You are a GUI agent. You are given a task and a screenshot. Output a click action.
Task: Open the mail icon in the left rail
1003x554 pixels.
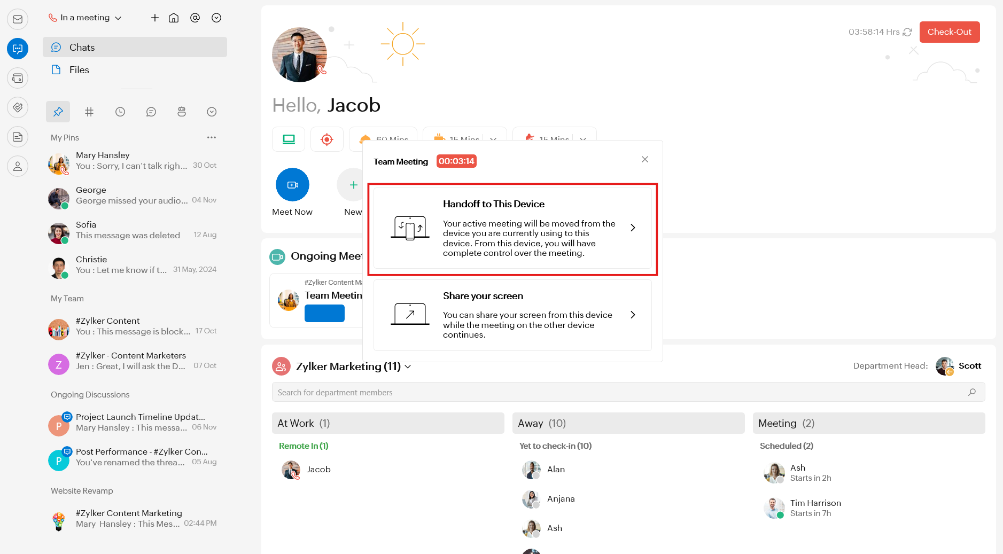[18, 20]
